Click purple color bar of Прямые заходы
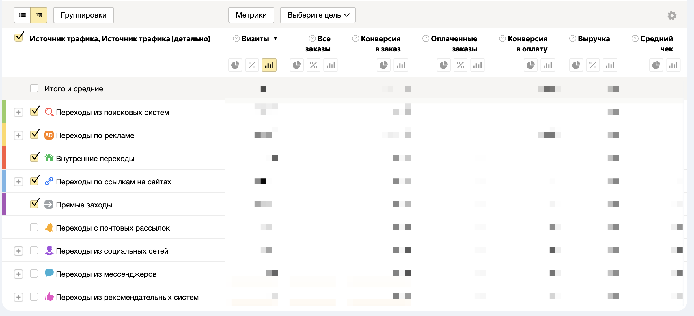Viewport: 694px width, 316px height. 4,204
